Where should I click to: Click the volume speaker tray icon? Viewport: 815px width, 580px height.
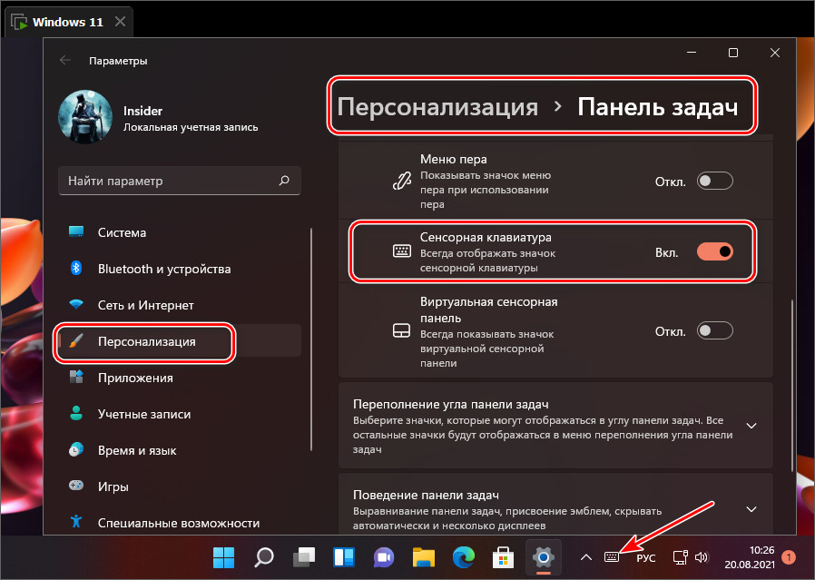702,557
